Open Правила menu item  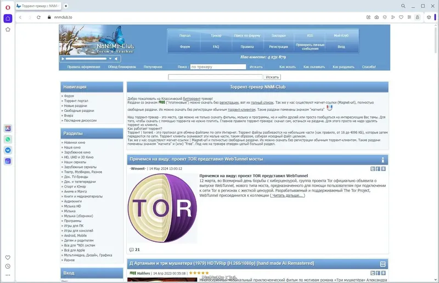tap(247, 47)
